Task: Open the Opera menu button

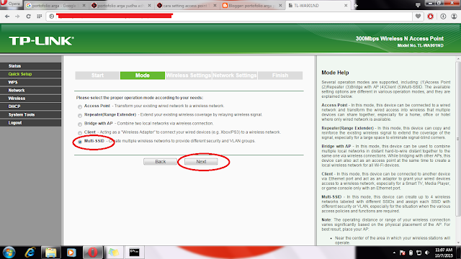Action: [12, 4]
